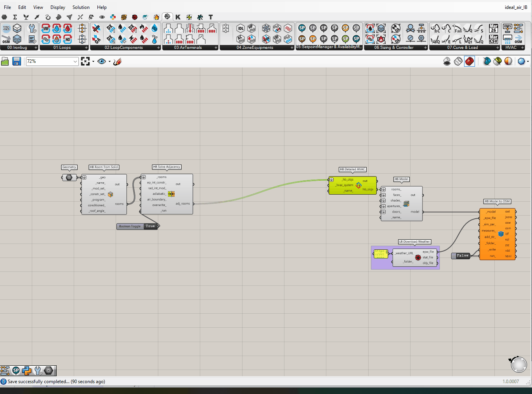Switch to the K component tab
This screenshot has height=394, width=532.
(x=178, y=17)
